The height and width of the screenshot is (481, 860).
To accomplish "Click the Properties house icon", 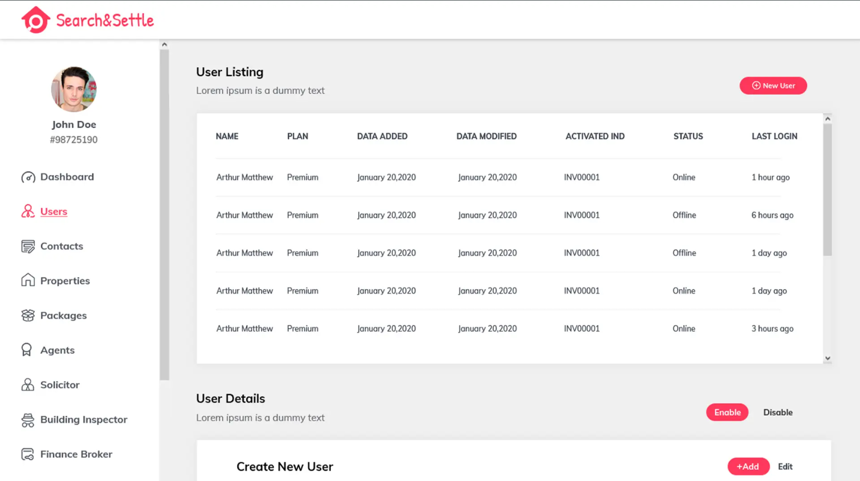I will coord(28,280).
